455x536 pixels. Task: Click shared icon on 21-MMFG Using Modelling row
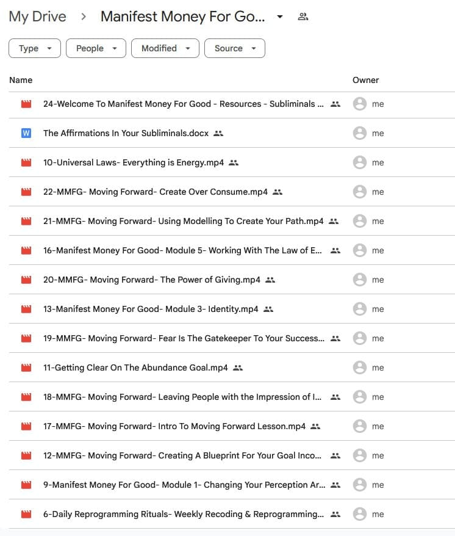tap(334, 221)
